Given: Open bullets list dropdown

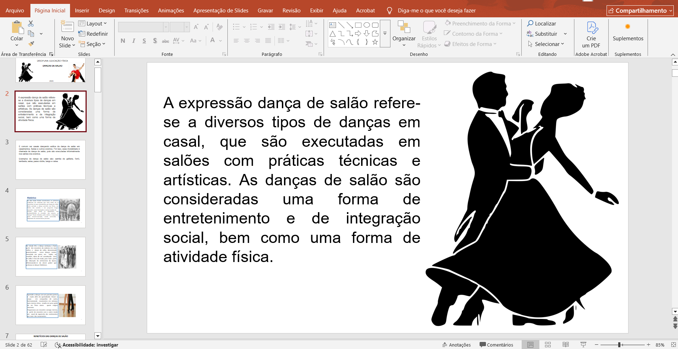Looking at the screenshot, I should click(244, 27).
